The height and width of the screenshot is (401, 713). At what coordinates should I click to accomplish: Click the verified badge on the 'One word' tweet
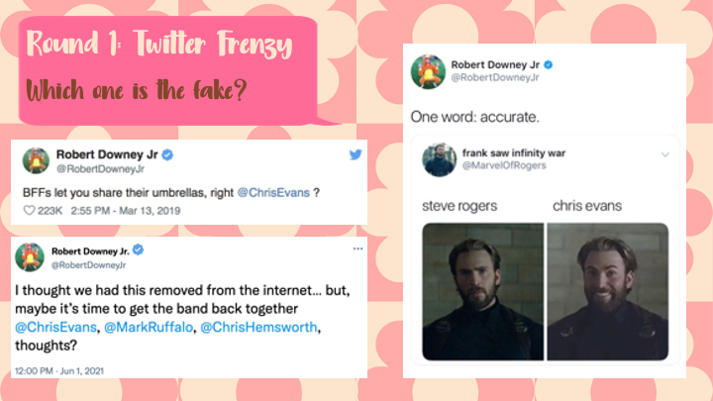click(549, 65)
